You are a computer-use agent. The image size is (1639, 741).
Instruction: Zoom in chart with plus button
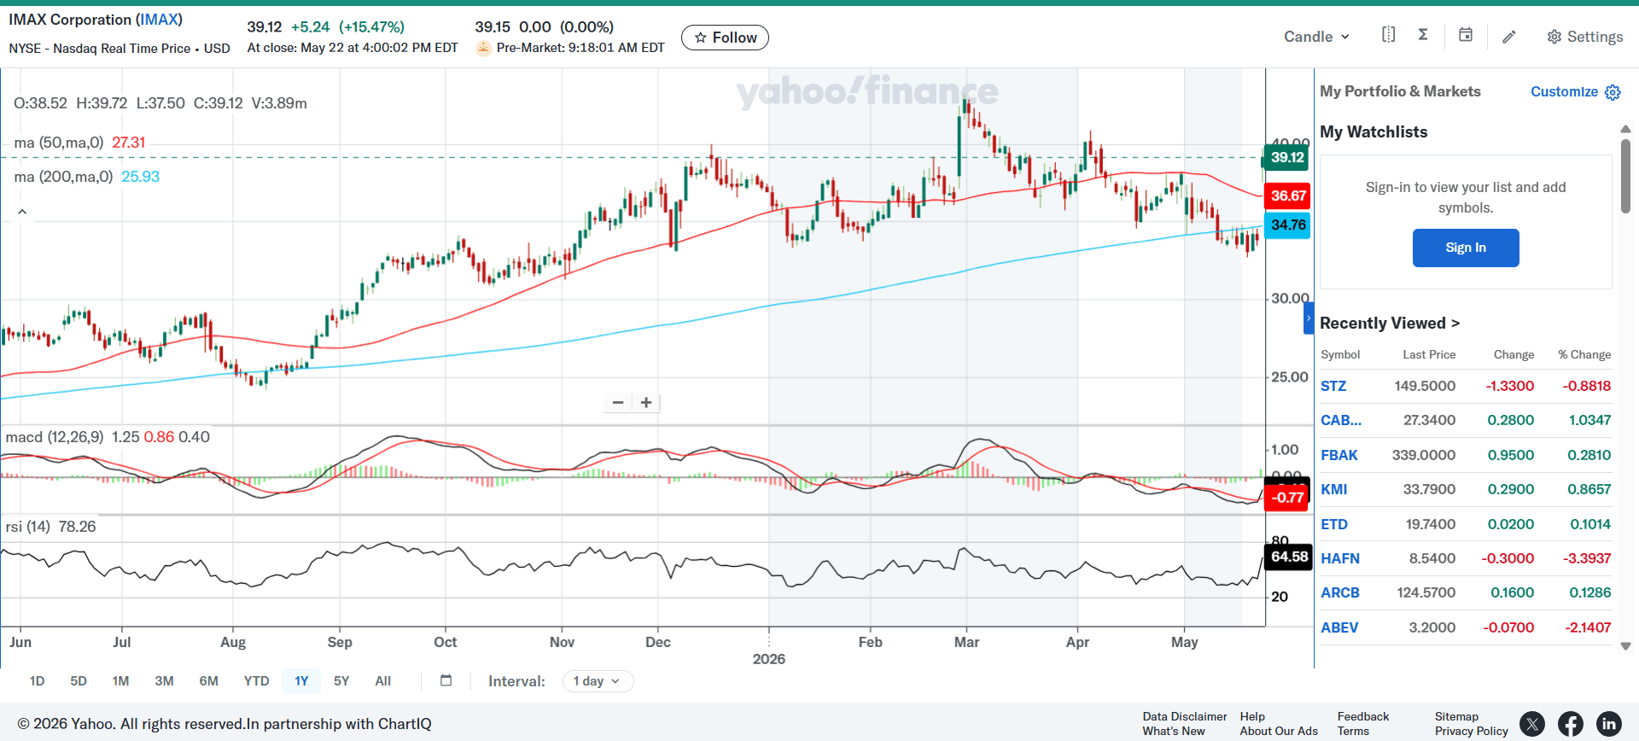(646, 402)
